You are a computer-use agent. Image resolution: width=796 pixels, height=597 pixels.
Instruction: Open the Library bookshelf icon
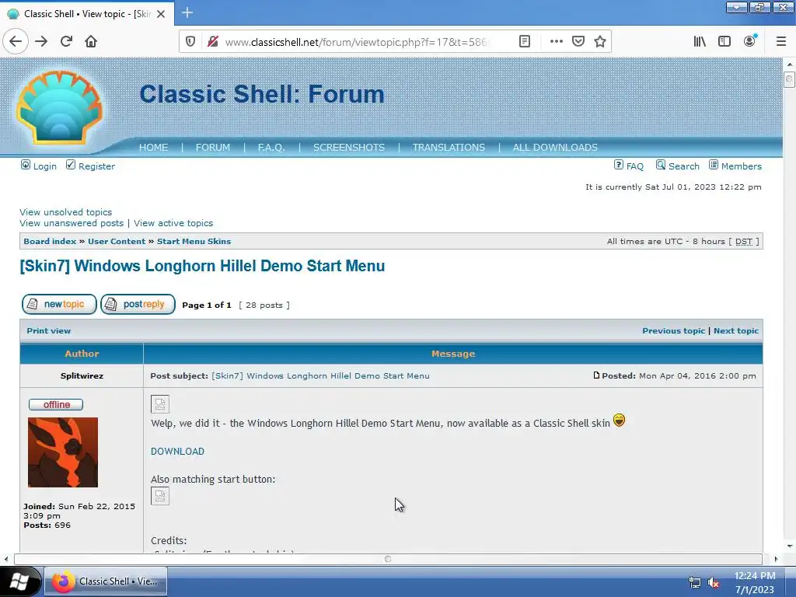(x=700, y=41)
